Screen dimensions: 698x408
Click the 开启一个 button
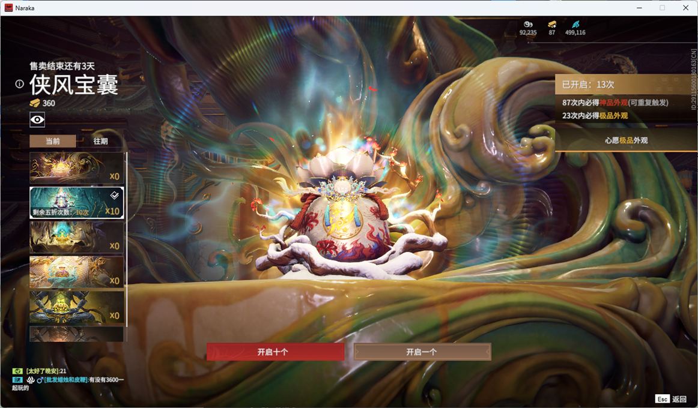(x=422, y=352)
